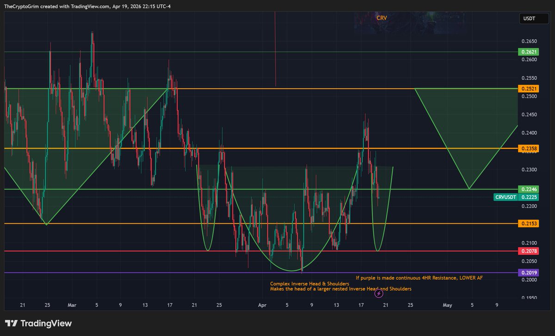Click the 0.2300 value on the price scale
This screenshot has height=336, width=555.
(529, 170)
